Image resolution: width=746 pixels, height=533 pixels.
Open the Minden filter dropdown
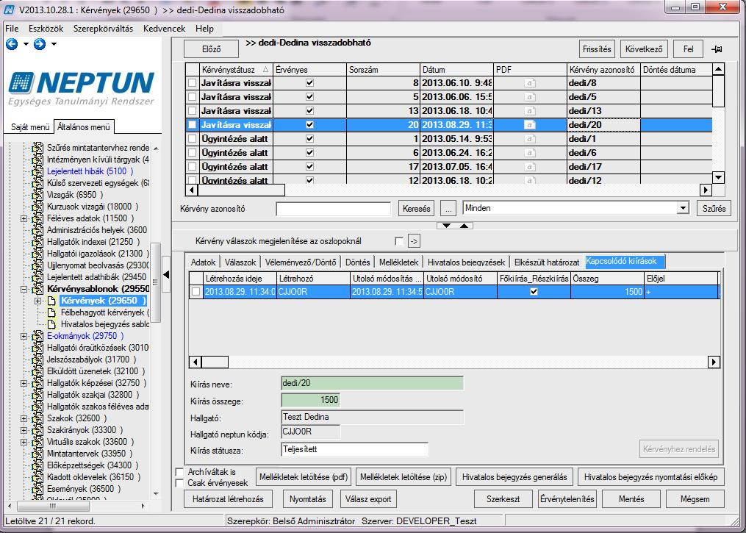684,208
